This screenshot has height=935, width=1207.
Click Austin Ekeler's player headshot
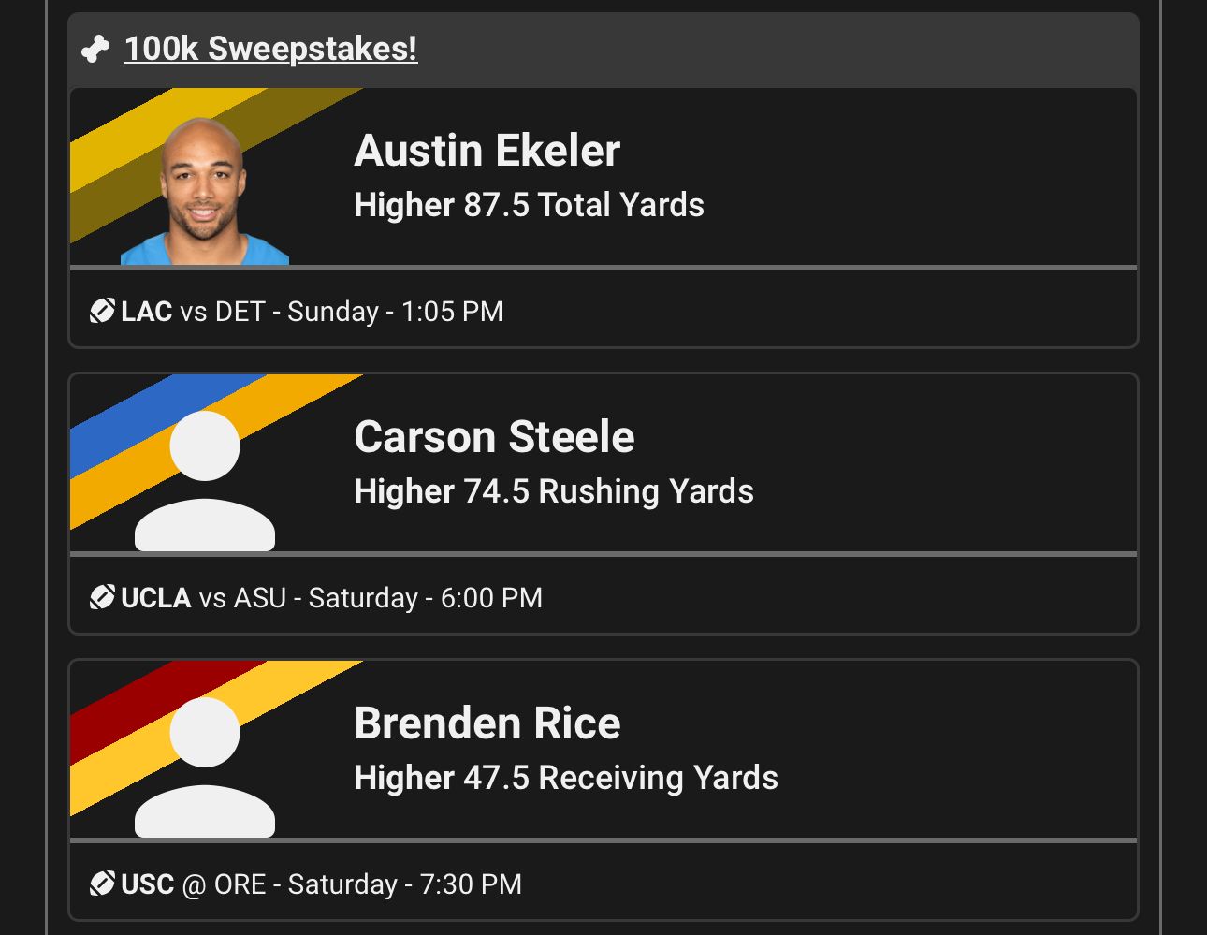coord(203,194)
